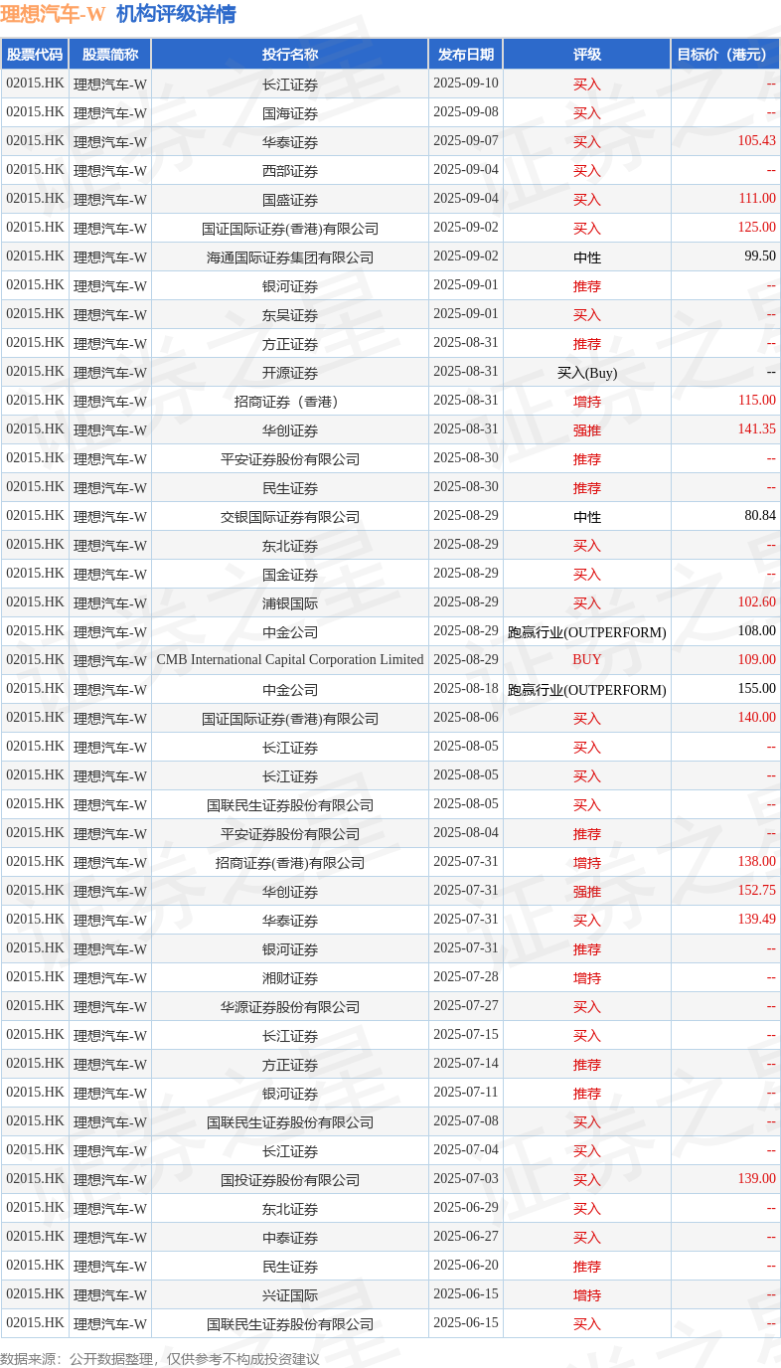Click the target price 155.00
Image resolution: width=781 pixels, height=1368 pixels.
tap(757, 688)
